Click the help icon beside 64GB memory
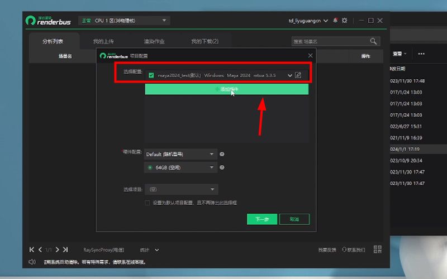Viewport: 447px width, 279px height. (x=222, y=167)
